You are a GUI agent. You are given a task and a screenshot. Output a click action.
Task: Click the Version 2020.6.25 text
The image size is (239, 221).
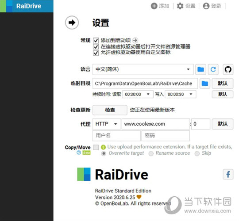115,198
